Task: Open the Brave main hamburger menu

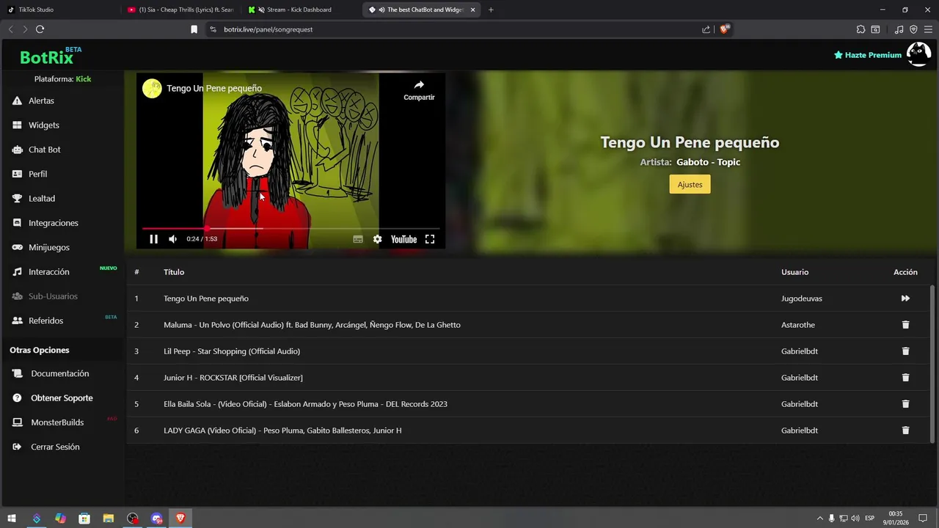Action: click(928, 29)
